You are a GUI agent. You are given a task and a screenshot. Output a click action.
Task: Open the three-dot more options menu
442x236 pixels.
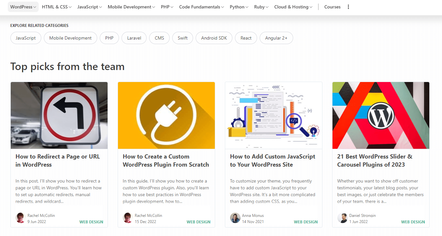[x=348, y=7]
